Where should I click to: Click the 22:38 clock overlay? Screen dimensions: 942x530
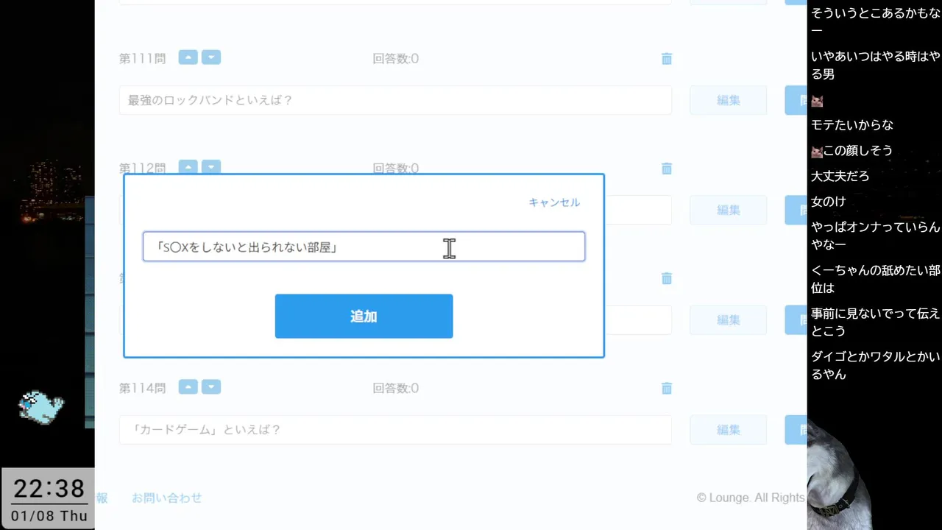click(49, 488)
